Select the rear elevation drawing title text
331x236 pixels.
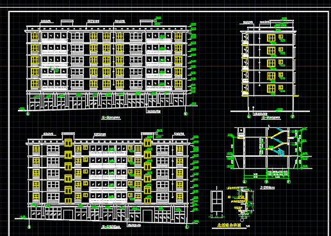coord(111,227)
